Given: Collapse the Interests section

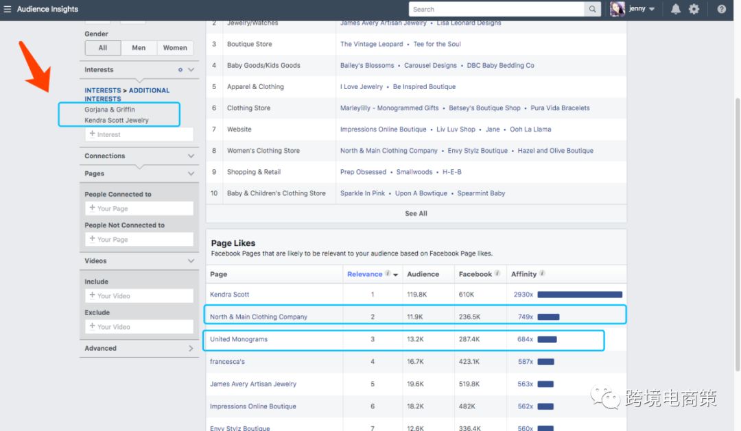Looking at the screenshot, I should point(191,70).
